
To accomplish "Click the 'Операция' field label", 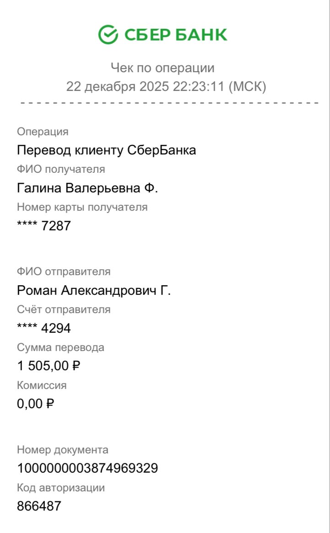I will coord(43,132).
